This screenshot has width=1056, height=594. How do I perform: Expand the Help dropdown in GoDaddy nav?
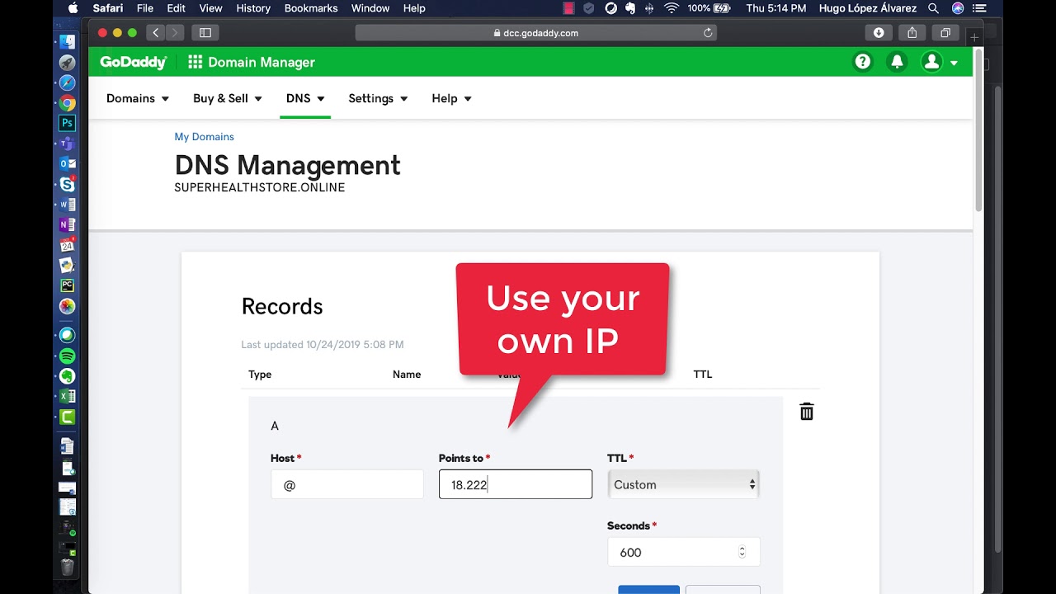452,98
